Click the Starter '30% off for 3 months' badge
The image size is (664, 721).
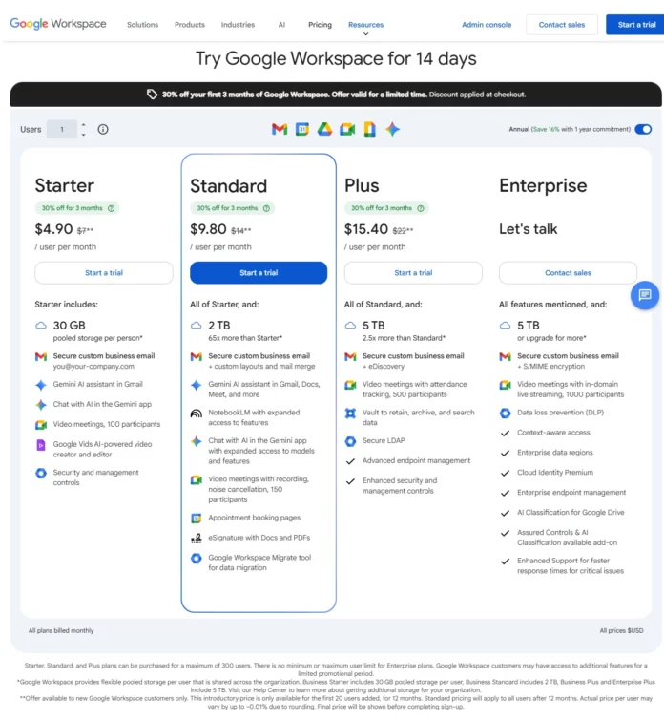tap(77, 208)
